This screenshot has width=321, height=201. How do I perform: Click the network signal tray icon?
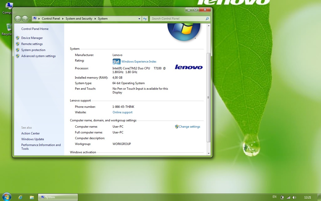[x=288, y=197]
